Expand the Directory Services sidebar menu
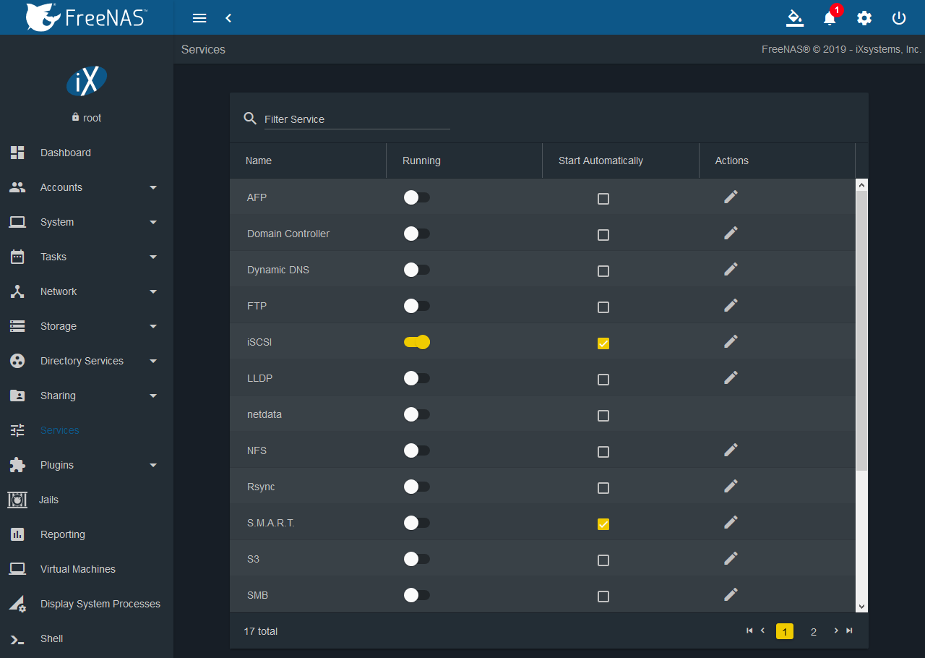 pos(87,361)
